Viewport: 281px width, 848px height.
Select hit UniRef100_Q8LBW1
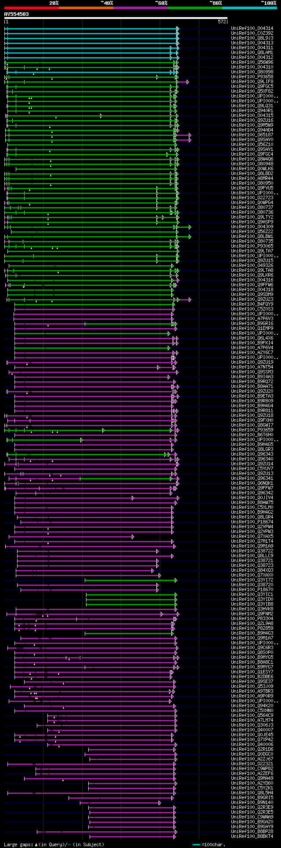click(252, 236)
